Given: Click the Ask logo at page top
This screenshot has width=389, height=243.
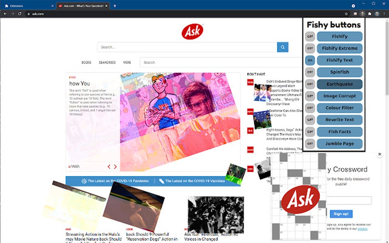Looking at the screenshot, I should click(193, 32).
